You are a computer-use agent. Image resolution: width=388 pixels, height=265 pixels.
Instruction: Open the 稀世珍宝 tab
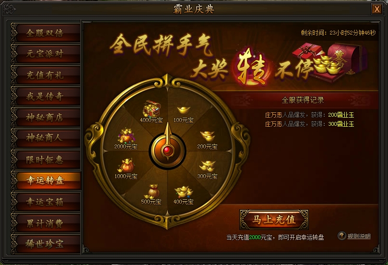(46, 244)
